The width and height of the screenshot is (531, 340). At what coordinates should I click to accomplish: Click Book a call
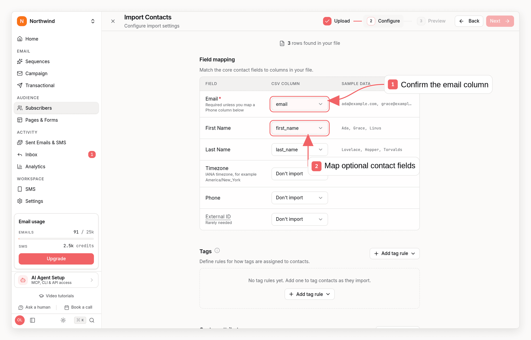pos(78,307)
